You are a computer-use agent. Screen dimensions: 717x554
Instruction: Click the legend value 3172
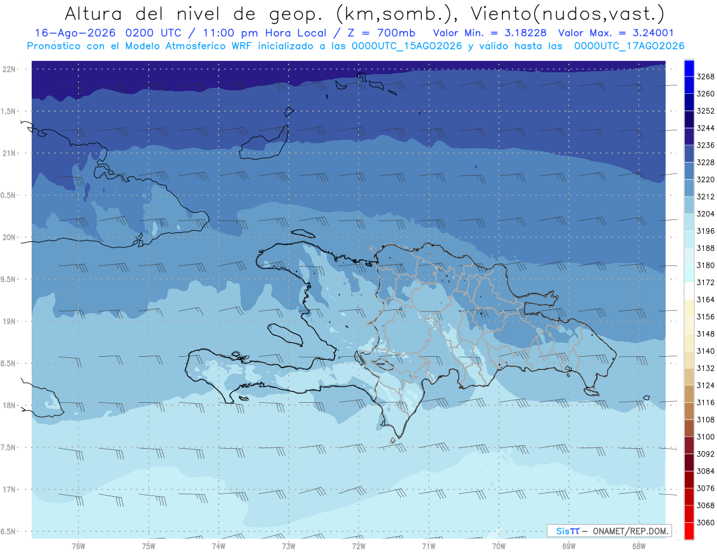click(706, 282)
